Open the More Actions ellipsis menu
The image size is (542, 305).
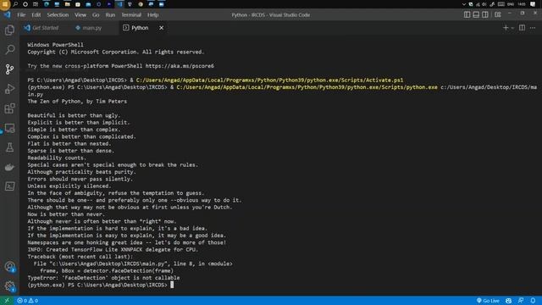533,28
